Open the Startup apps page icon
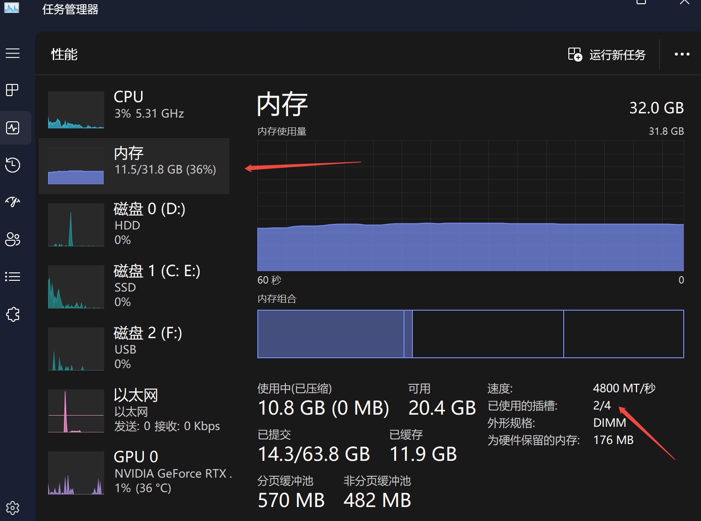 [13, 202]
